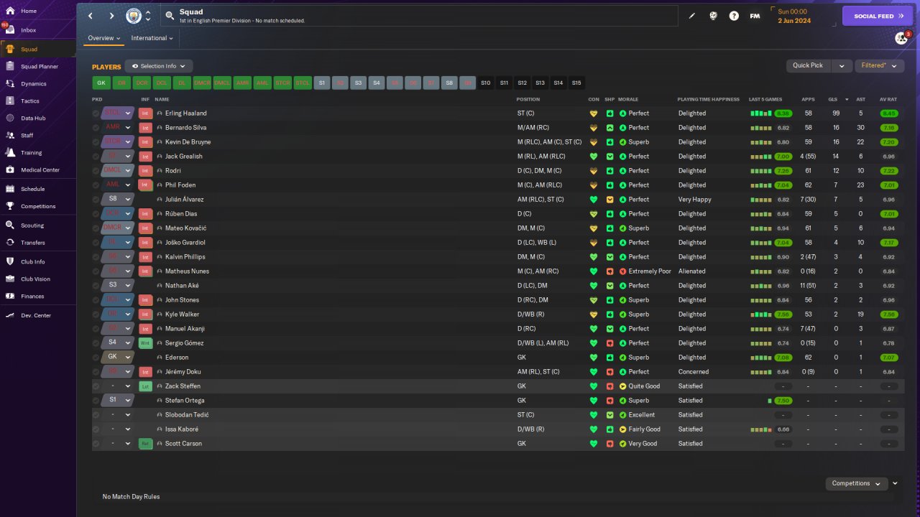Switch to the International tab

152,38
